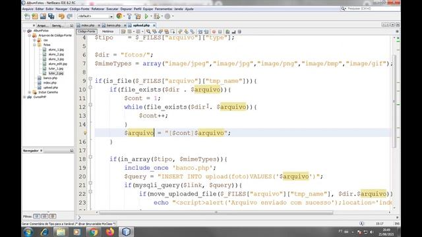
Task: Click the lightbulb hint on line 15
Action: click(x=85, y=133)
